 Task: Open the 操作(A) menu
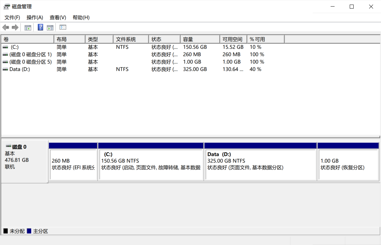pos(35,17)
